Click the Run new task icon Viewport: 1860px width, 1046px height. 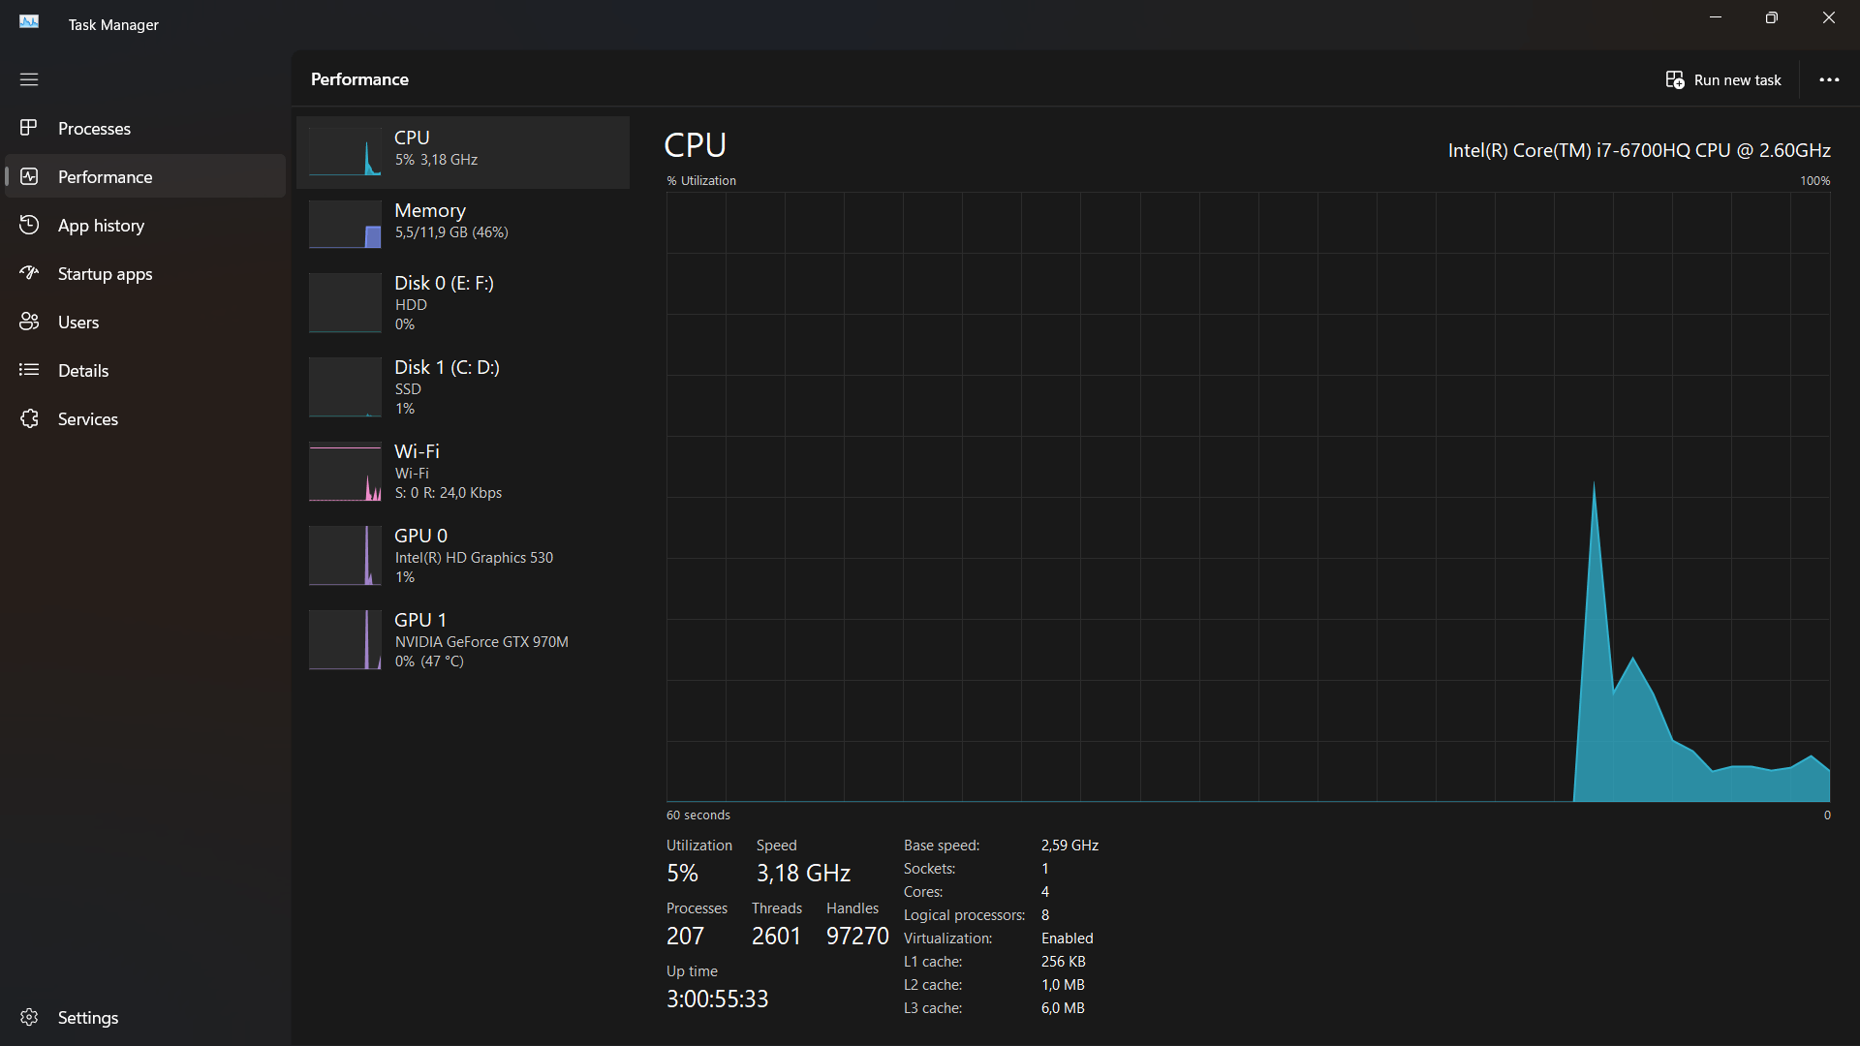pos(1675,79)
